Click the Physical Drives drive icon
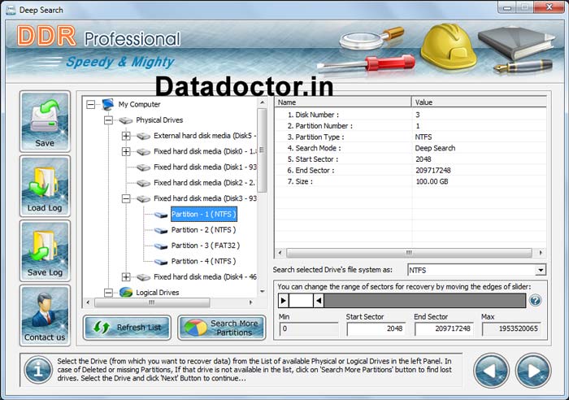569x400 pixels. (125, 120)
